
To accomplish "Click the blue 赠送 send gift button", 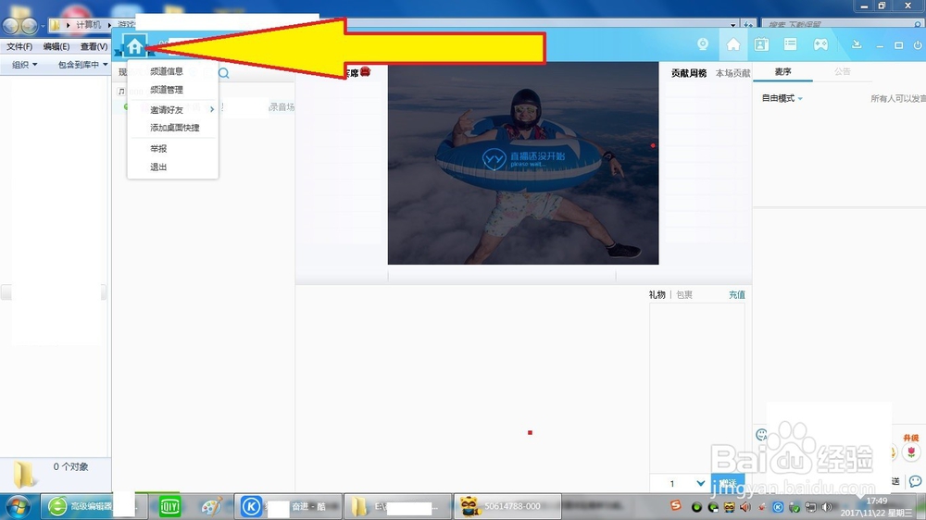I will click(728, 483).
